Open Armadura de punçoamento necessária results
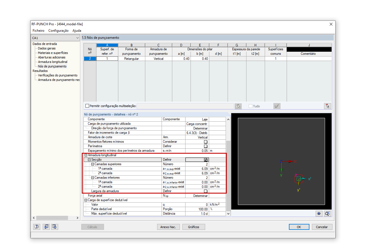The image size is (369, 252). point(59,80)
